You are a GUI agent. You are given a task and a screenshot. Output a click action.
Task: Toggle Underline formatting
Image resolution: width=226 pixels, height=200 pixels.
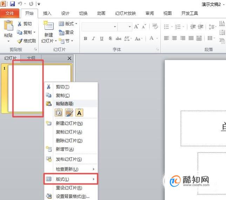coord(102,39)
